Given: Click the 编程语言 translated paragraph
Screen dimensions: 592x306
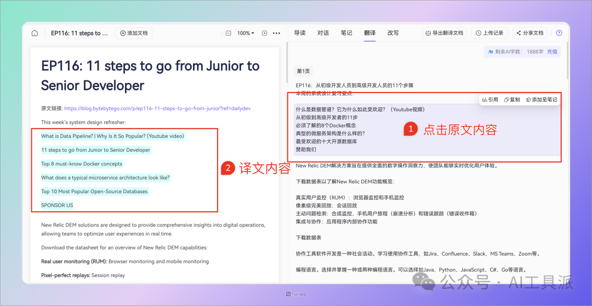Looking at the screenshot, I should 411,270.
